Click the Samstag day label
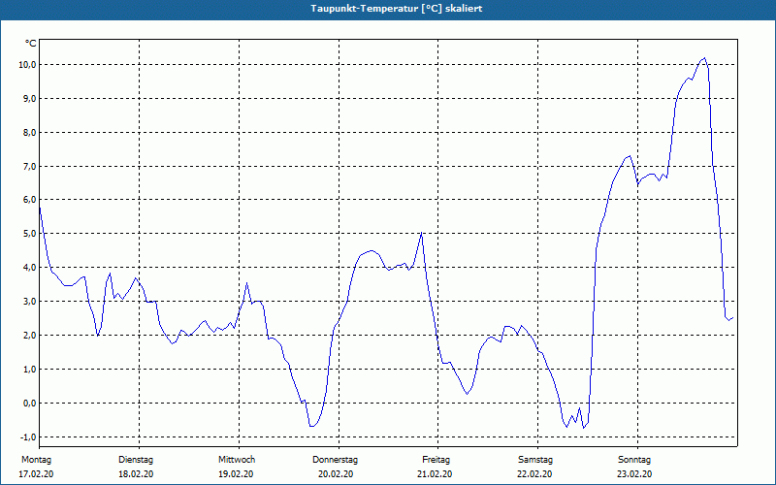This screenshot has width=776, height=485. pyautogui.click(x=535, y=460)
